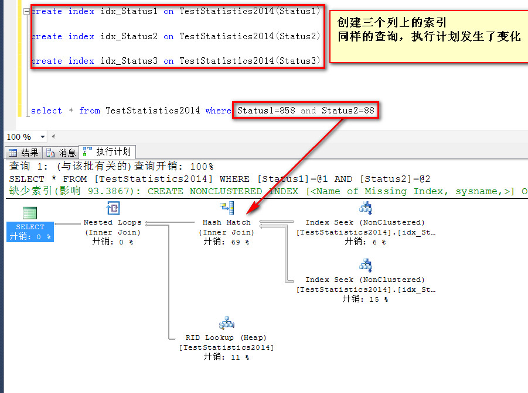The width and height of the screenshot is (528, 393).
Task: Click the Nested Loops (Inner Join) label
Action: [113, 227]
